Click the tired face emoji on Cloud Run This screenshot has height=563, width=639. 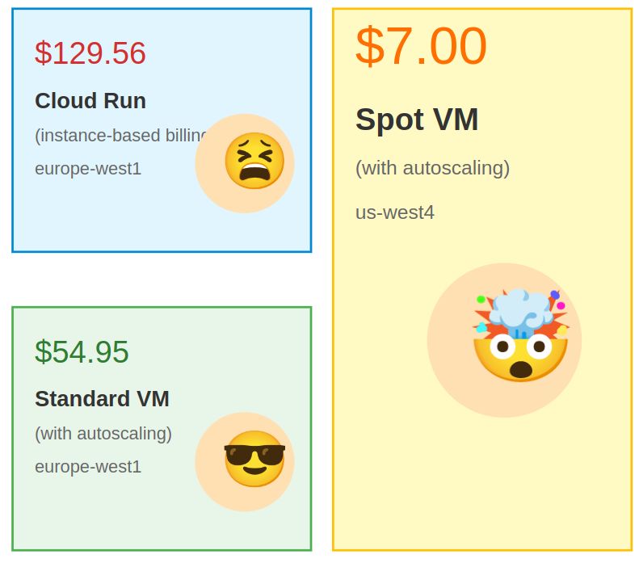coord(254,162)
